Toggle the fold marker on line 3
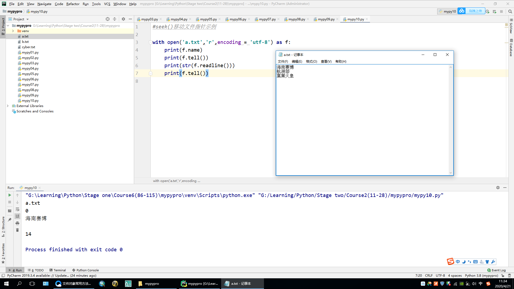 click(150, 42)
